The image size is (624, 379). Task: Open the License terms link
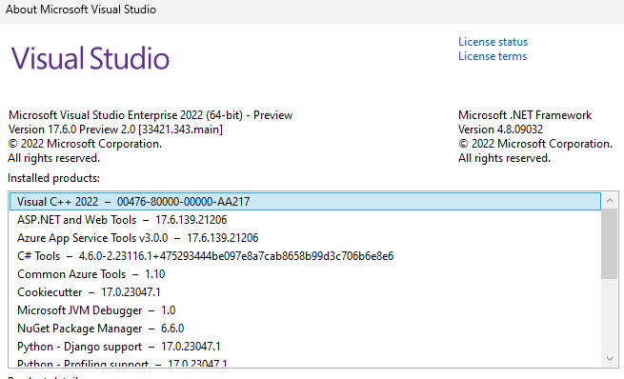pos(493,56)
